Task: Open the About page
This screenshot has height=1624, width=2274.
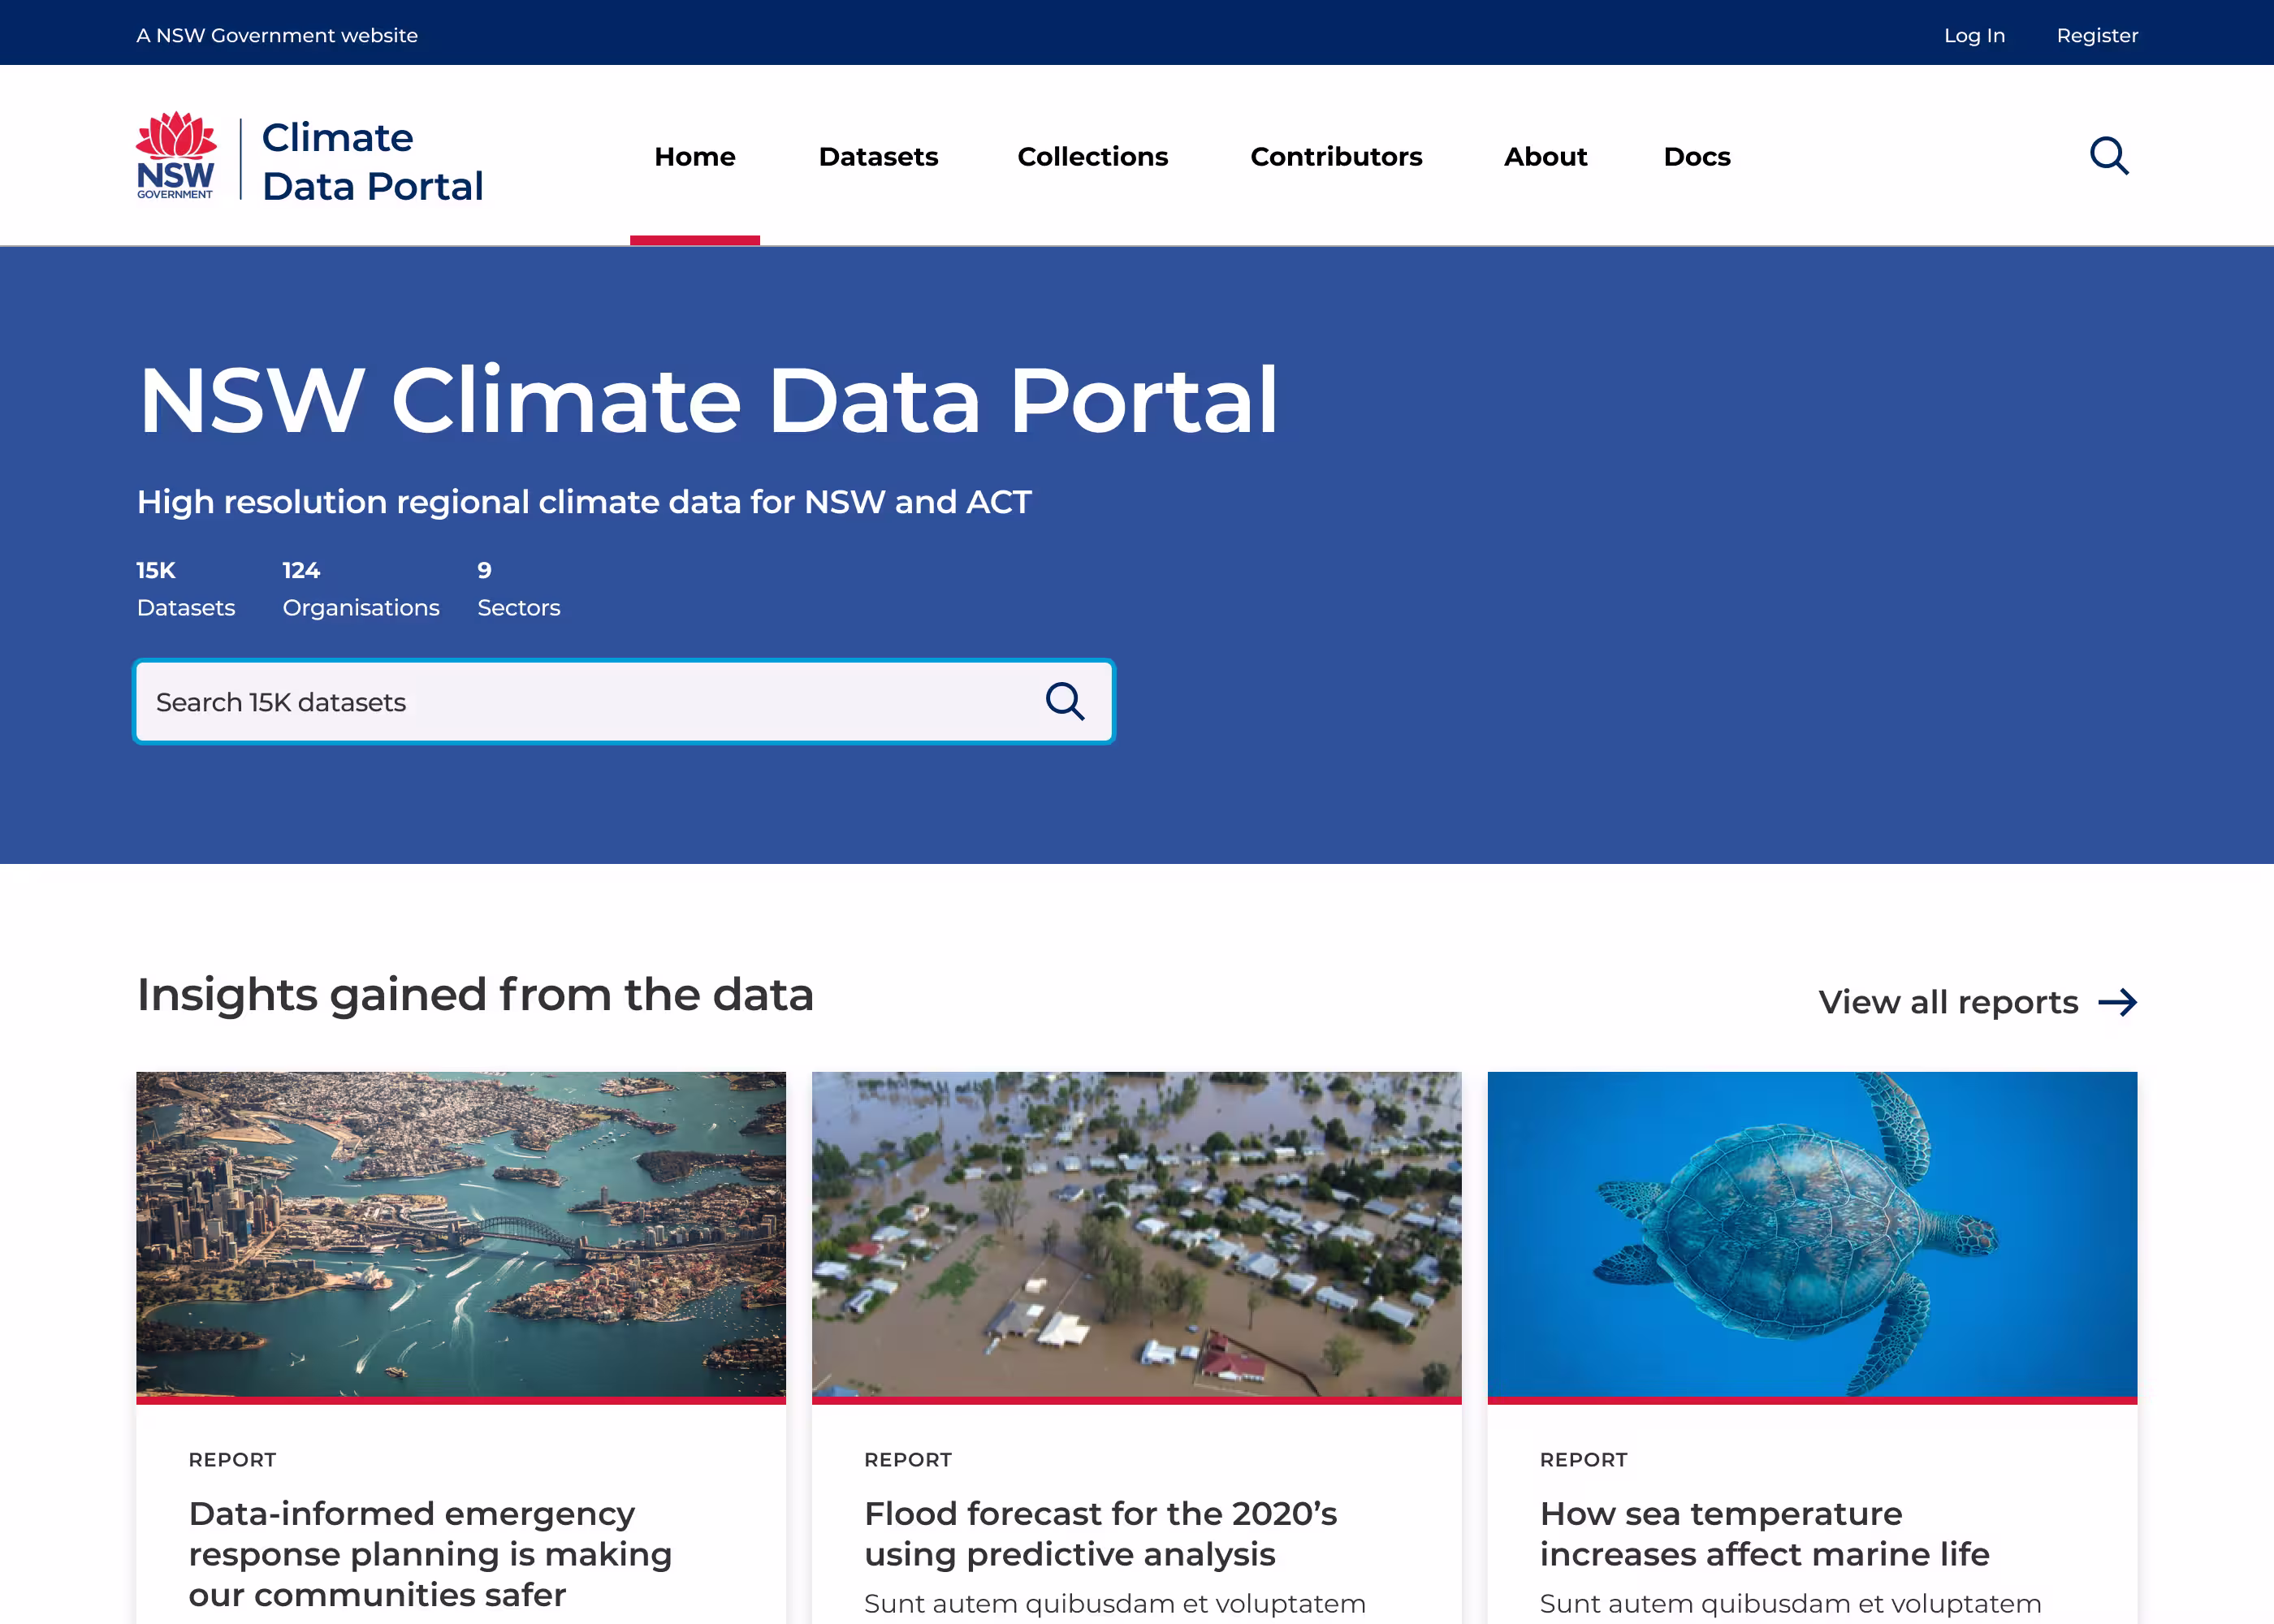Action: point(1545,156)
